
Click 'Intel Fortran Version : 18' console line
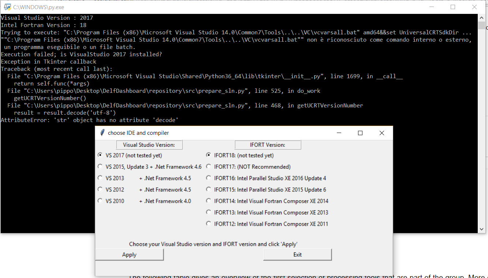[x=44, y=25]
